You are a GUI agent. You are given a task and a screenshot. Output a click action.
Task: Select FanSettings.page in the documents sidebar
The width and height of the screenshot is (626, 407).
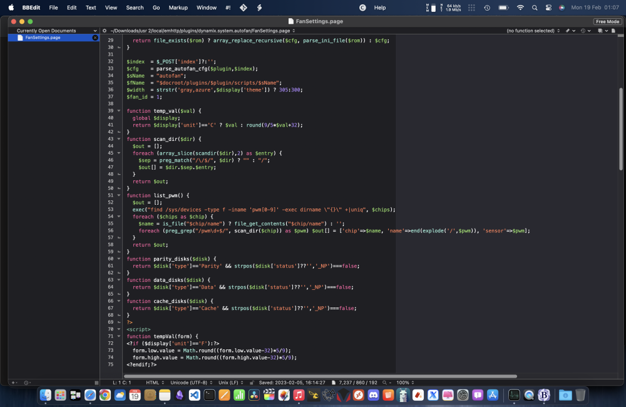53,38
